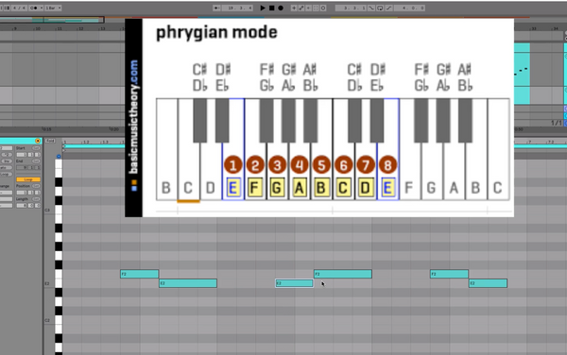Stop playback with the Stop button
Viewport: 567px width, 355px height.
(271, 8)
